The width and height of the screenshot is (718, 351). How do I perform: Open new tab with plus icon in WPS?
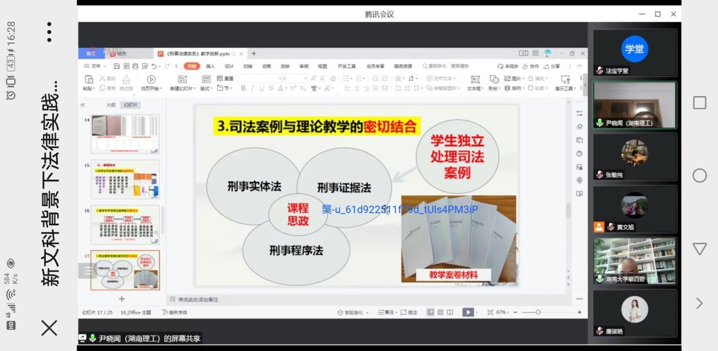point(253,54)
